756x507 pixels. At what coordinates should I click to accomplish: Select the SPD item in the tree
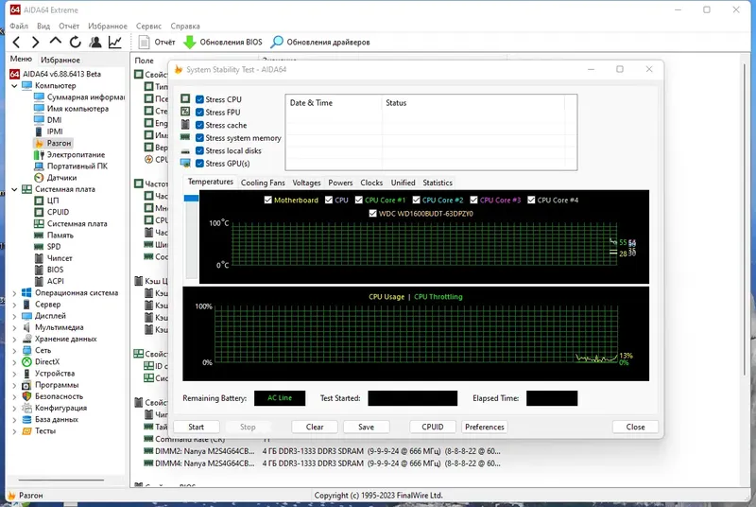pos(54,247)
